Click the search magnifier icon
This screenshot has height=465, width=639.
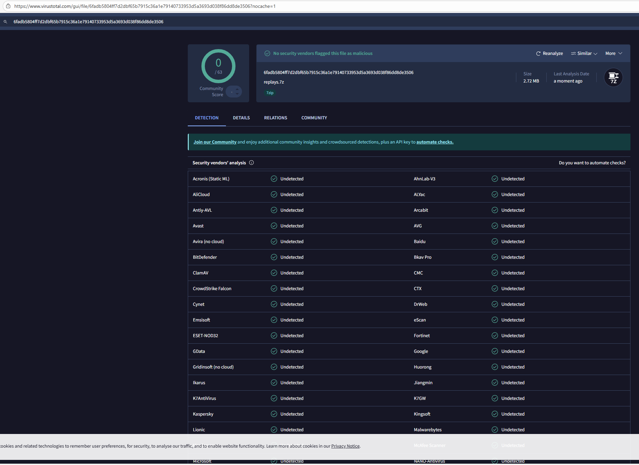tap(5, 21)
